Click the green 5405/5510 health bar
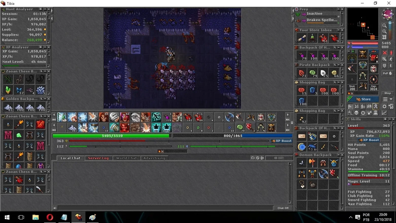 click(x=112, y=136)
